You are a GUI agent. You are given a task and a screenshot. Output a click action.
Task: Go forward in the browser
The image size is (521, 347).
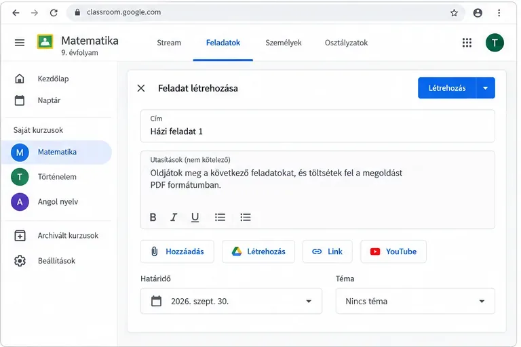point(34,13)
